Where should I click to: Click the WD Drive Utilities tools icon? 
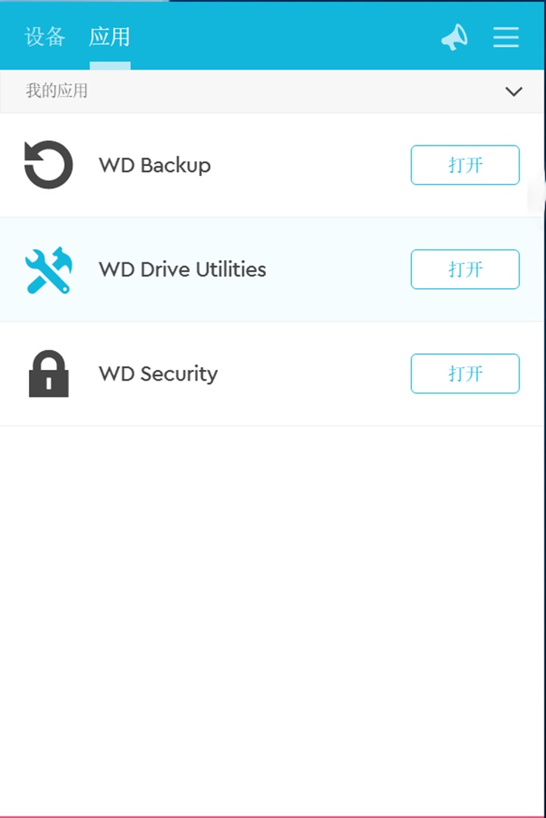[48, 270]
